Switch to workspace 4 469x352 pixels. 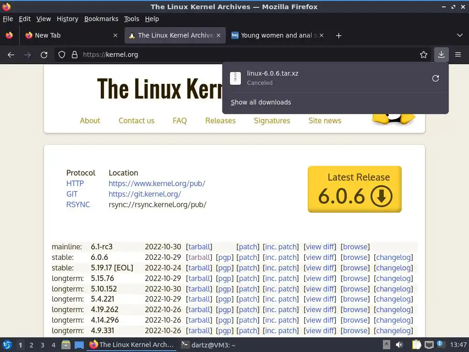point(54,345)
